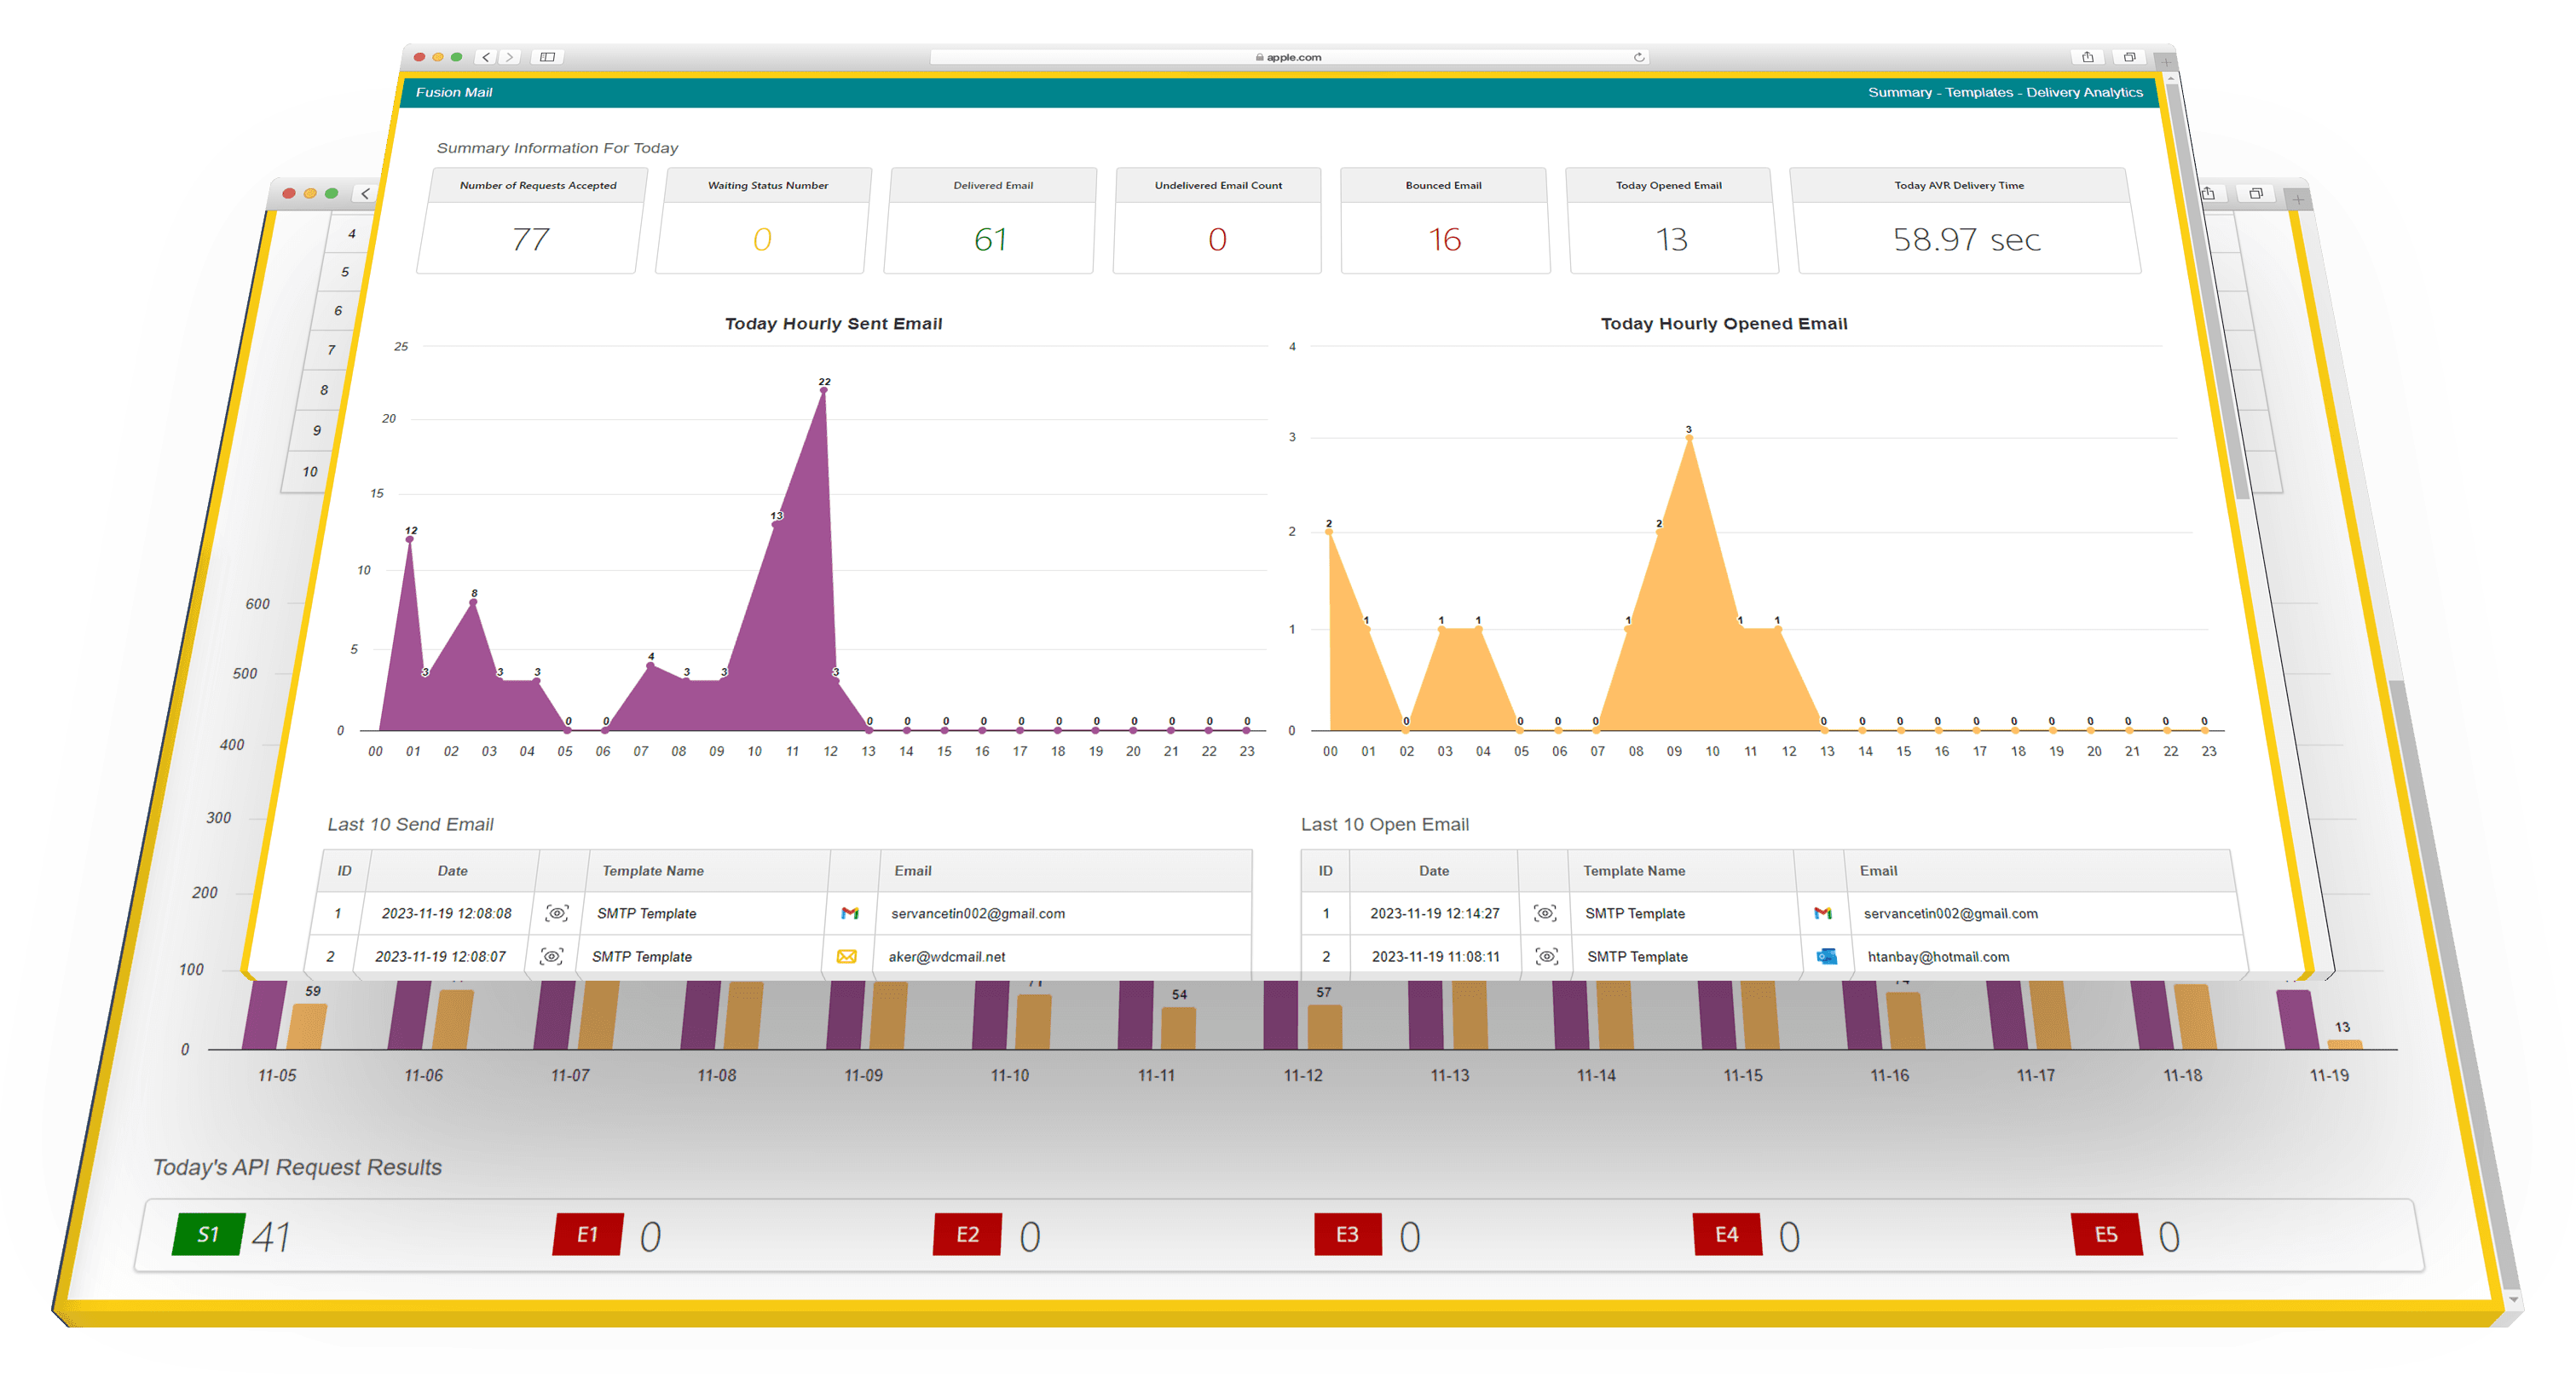Image resolution: width=2576 pixels, height=1388 pixels.
Task: Click eye icon in second Send Email row
Action: coord(551,956)
